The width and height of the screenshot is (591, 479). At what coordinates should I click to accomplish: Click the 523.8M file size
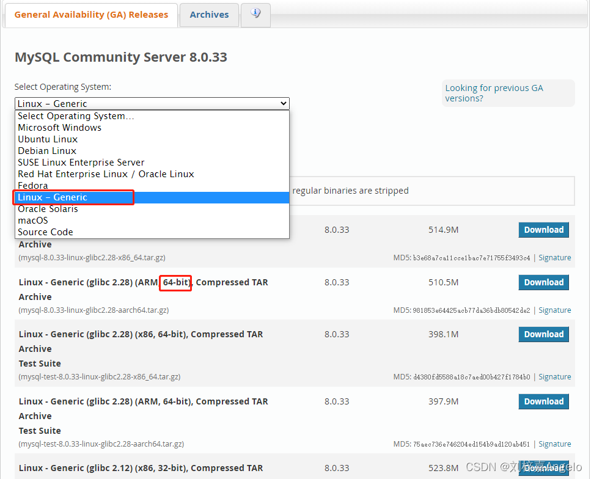pyautogui.click(x=443, y=468)
